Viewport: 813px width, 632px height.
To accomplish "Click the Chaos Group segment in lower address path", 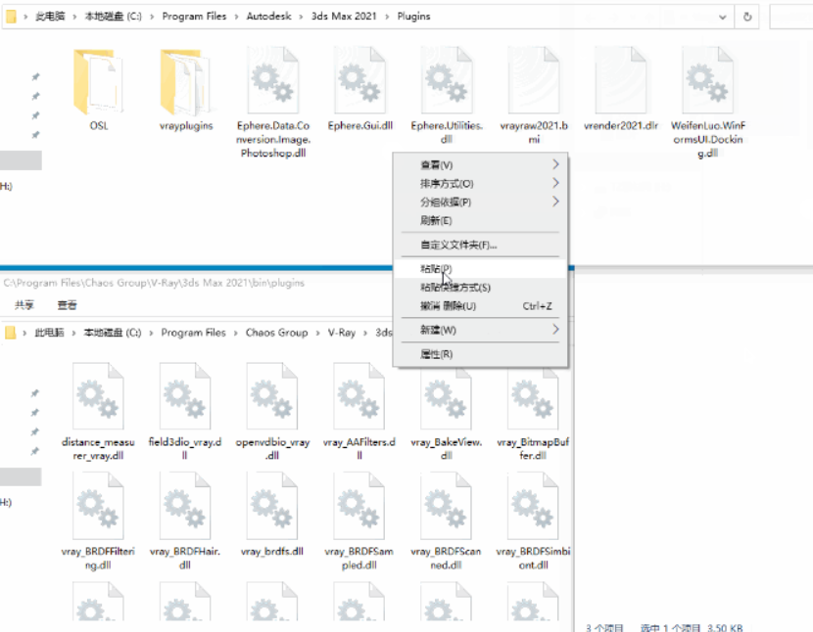I will pyautogui.click(x=276, y=333).
